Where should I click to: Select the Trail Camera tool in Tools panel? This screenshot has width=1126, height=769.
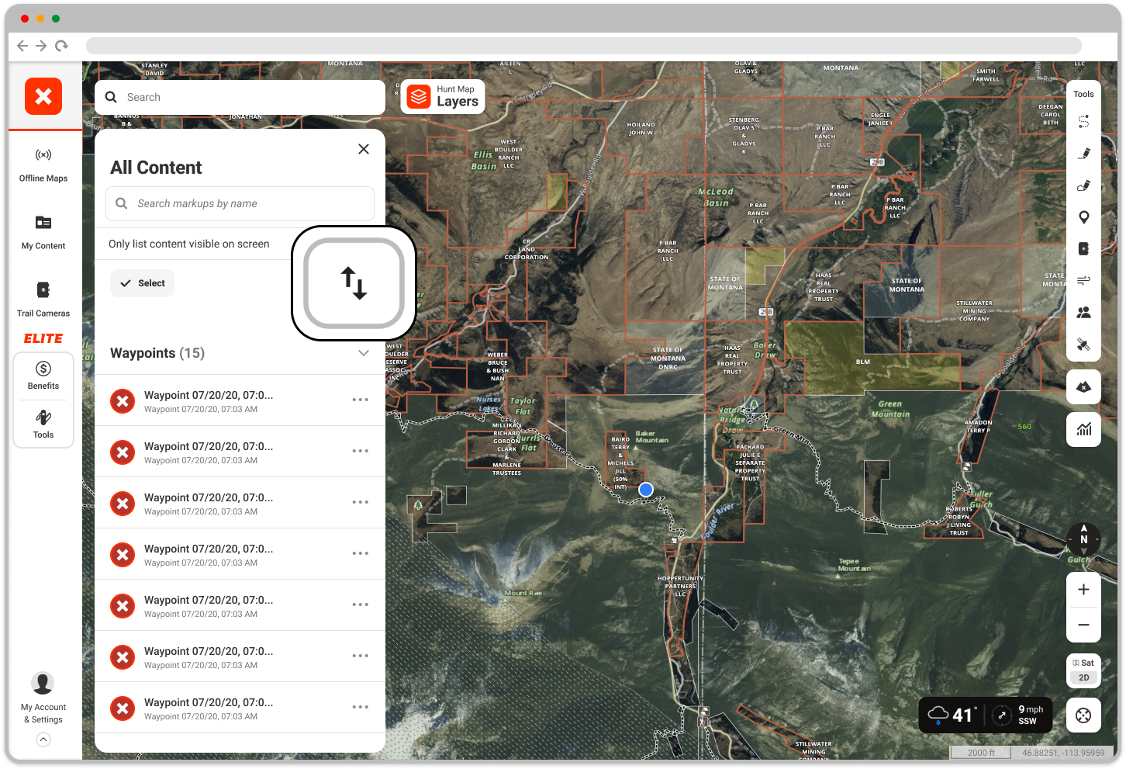click(x=1084, y=249)
